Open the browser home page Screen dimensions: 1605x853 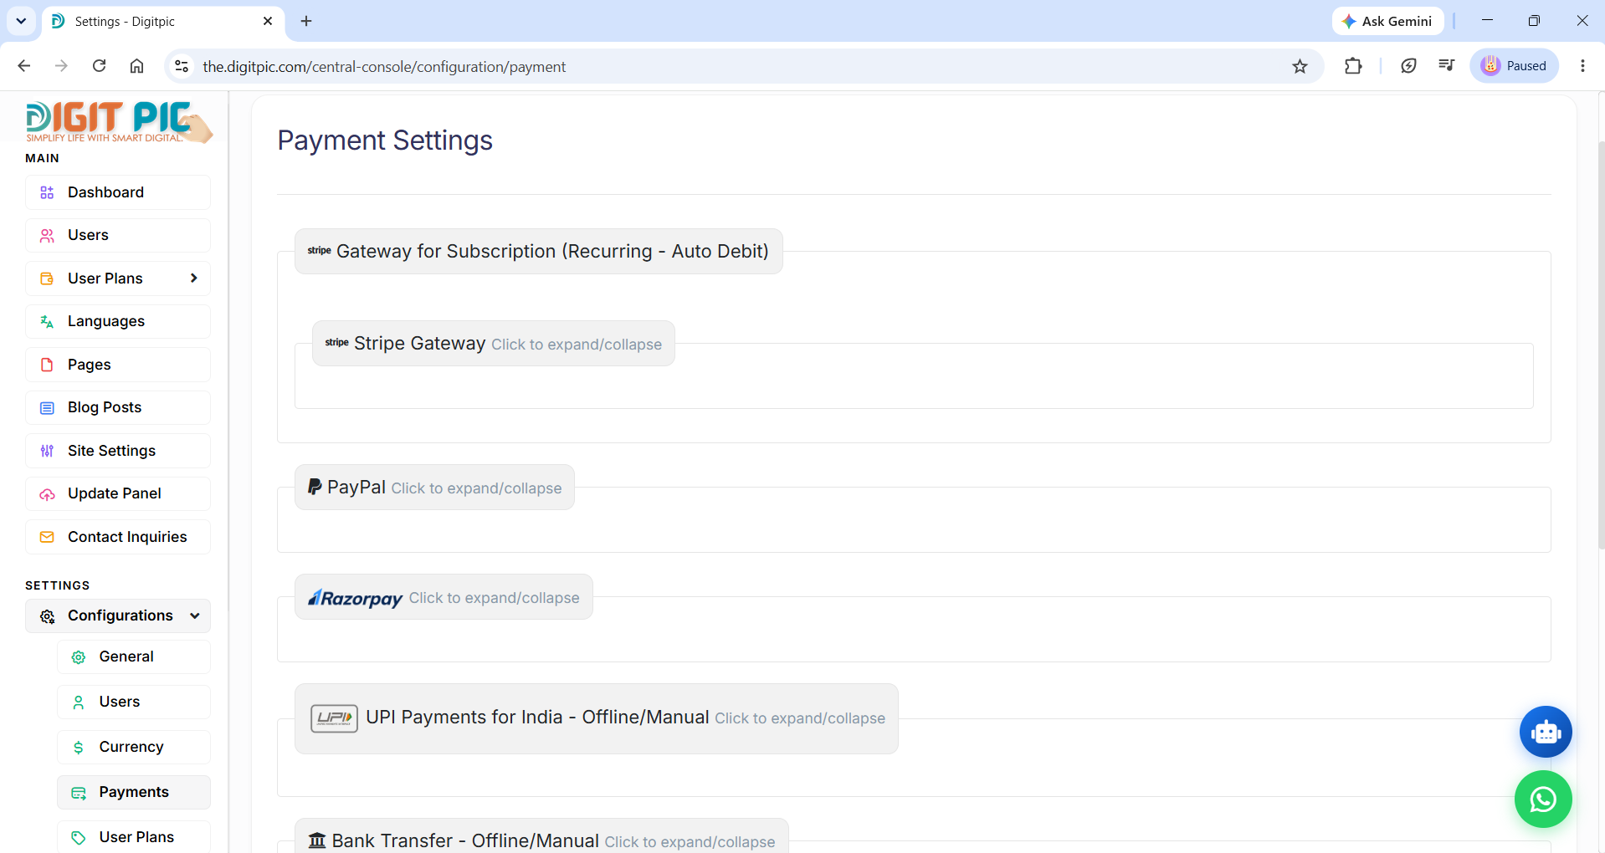coord(136,66)
